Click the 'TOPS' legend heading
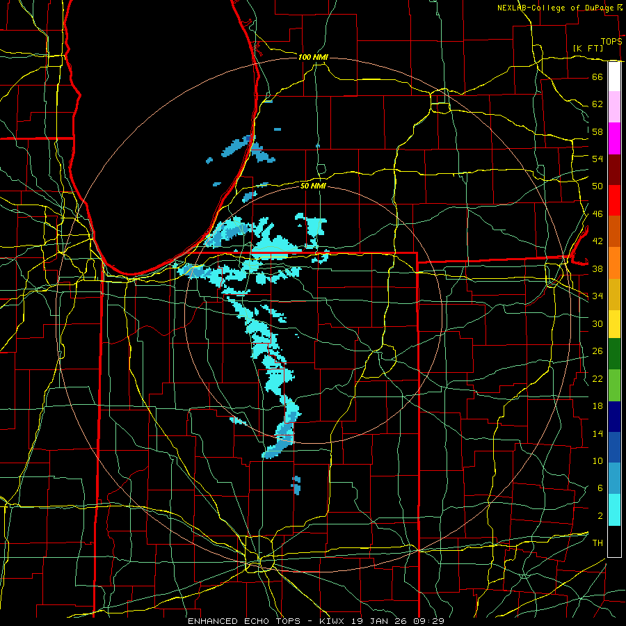The image size is (626, 626). click(611, 42)
